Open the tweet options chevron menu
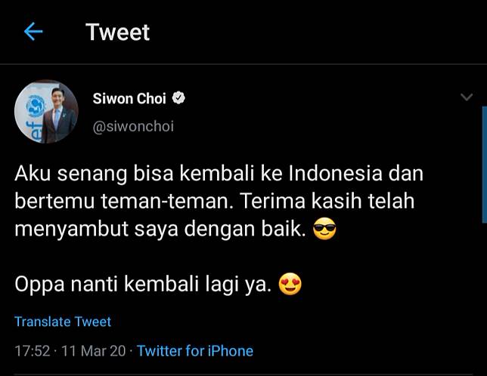The image size is (487, 376). [467, 97]
